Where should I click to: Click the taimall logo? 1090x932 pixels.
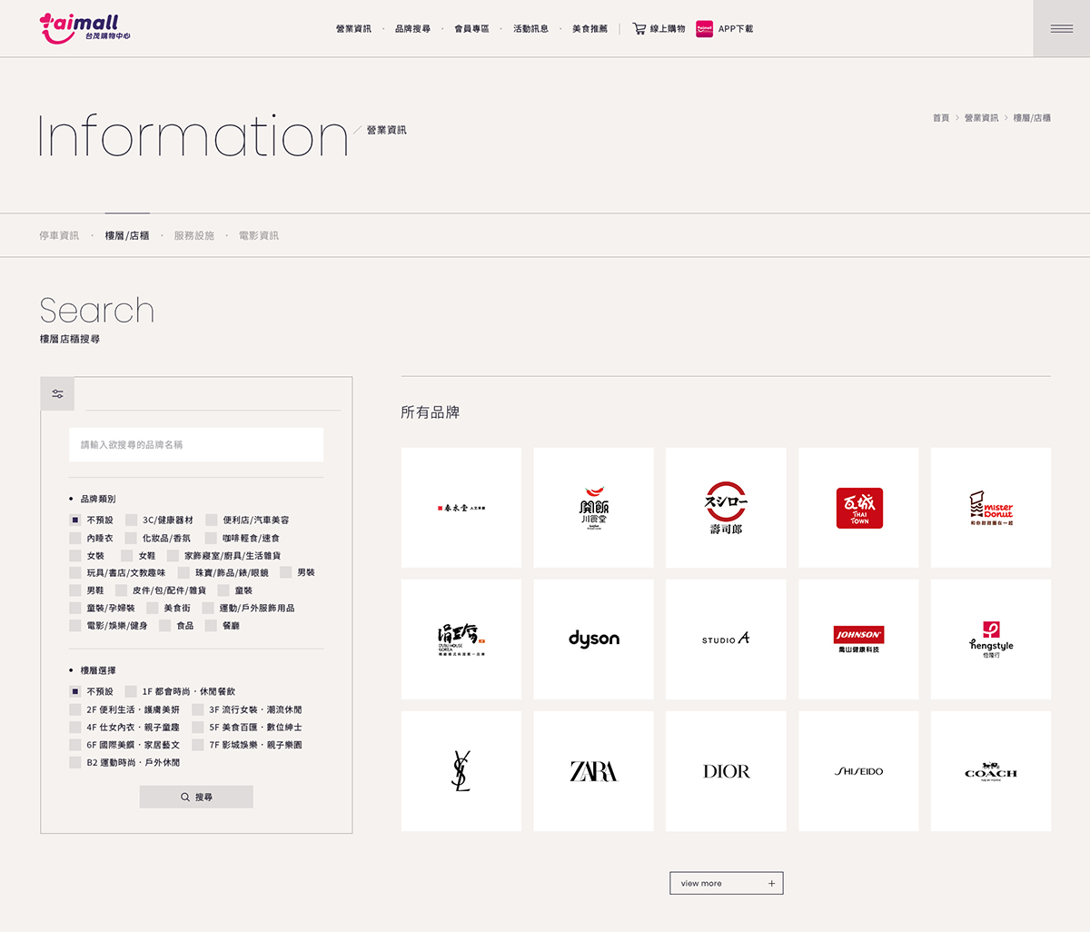pos(85,27)
